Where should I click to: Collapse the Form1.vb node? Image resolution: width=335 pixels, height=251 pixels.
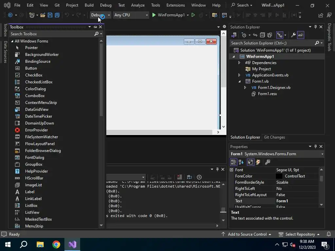239,81
